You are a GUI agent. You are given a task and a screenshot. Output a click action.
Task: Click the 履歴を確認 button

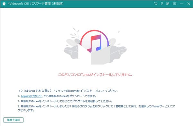point(14,120)
